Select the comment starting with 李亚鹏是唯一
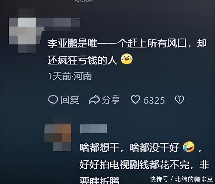This screenshot has width=215, height=184. pos(127,51)
